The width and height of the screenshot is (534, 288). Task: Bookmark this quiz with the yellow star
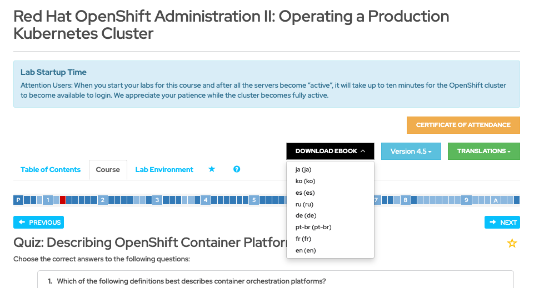coord(512,243)
